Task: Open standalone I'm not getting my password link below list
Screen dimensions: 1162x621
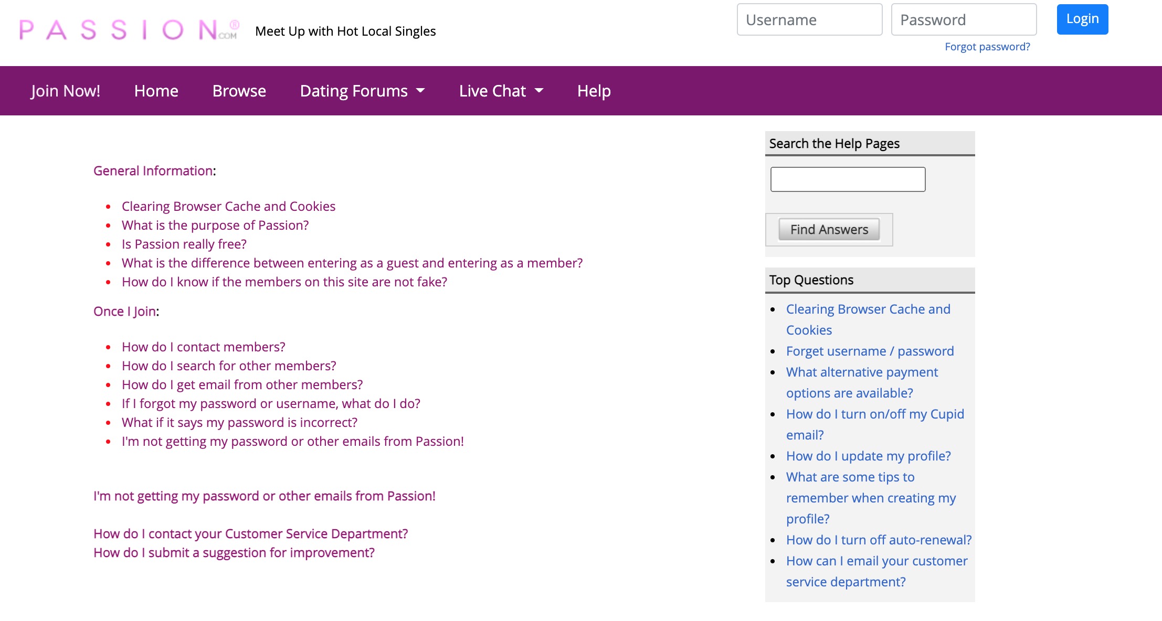Action: (x=265, y=496)
